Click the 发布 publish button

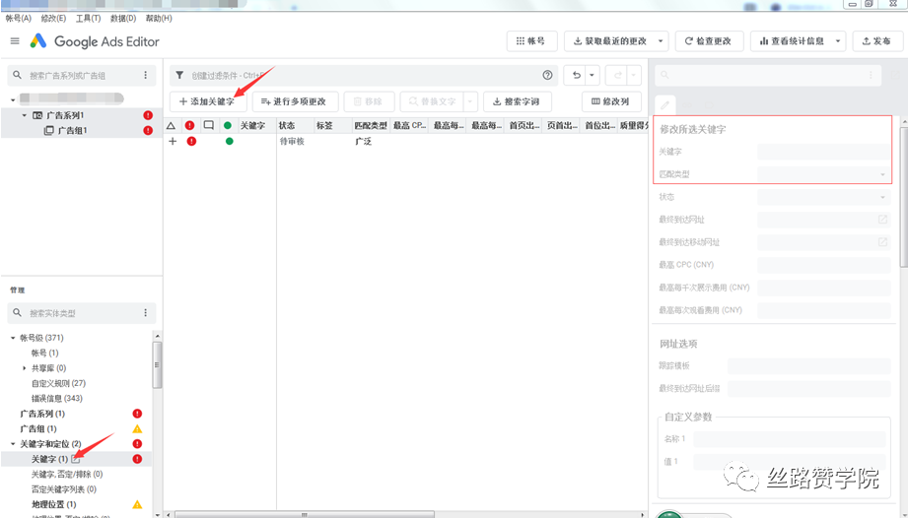pyautogui.click(x=876, y=41)
